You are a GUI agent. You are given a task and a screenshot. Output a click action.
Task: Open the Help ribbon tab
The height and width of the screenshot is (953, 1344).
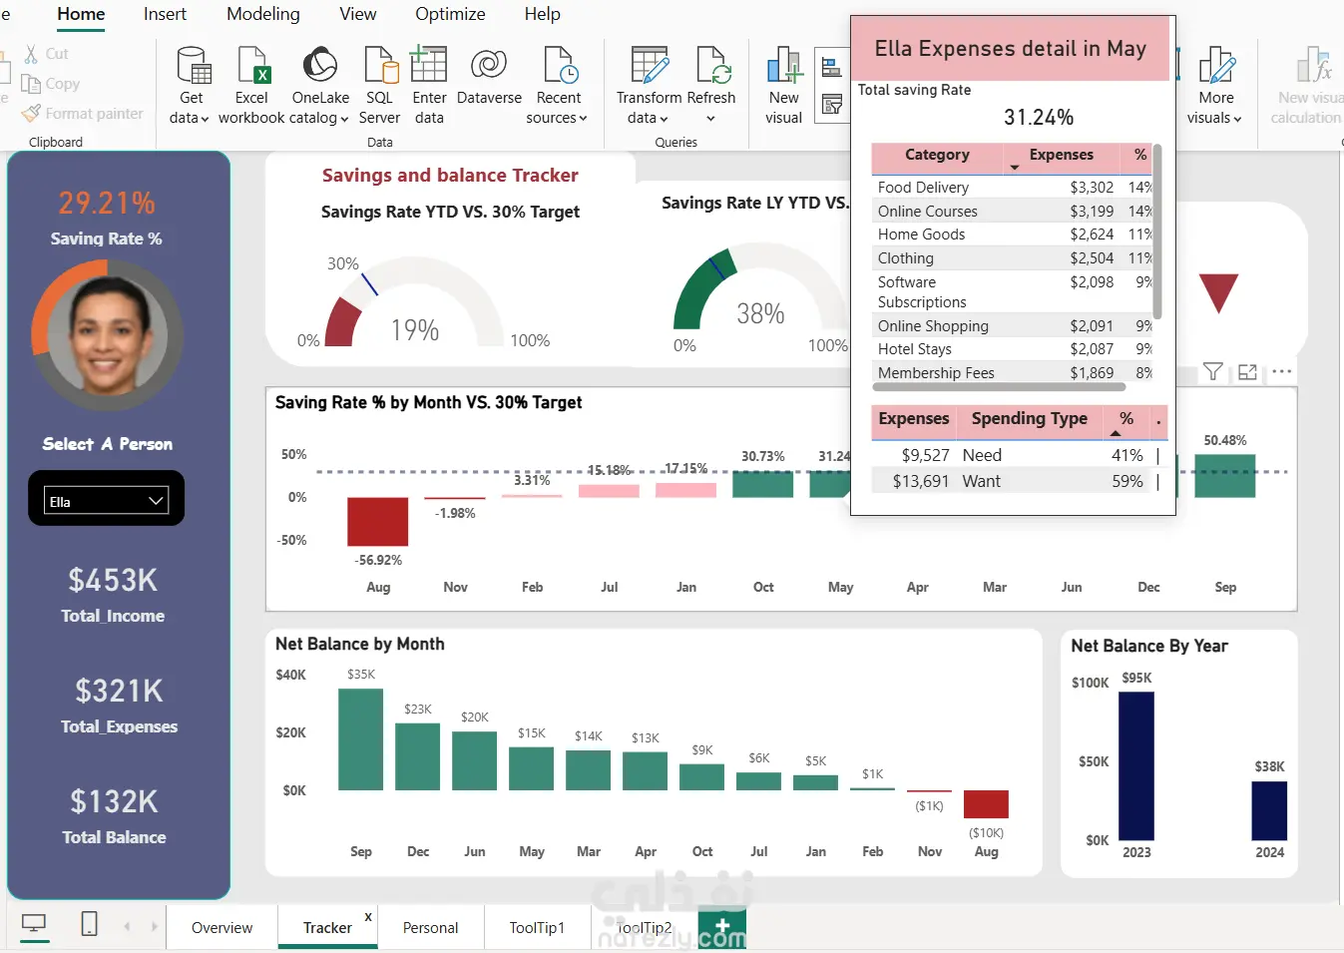(543, 14)
